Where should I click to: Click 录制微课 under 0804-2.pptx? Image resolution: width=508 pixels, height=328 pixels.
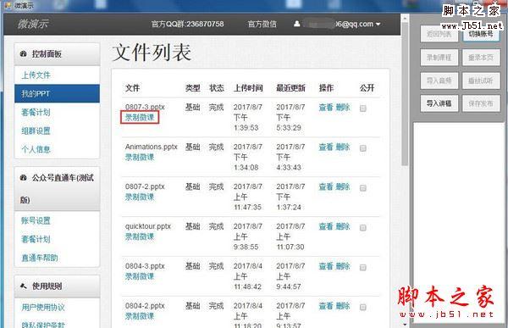pos(140,316)
